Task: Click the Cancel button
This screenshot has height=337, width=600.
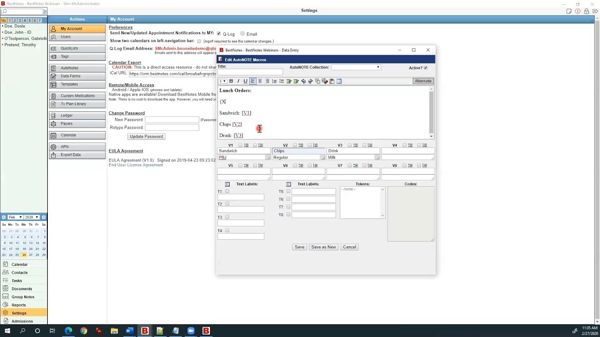Action: (349, 247)
